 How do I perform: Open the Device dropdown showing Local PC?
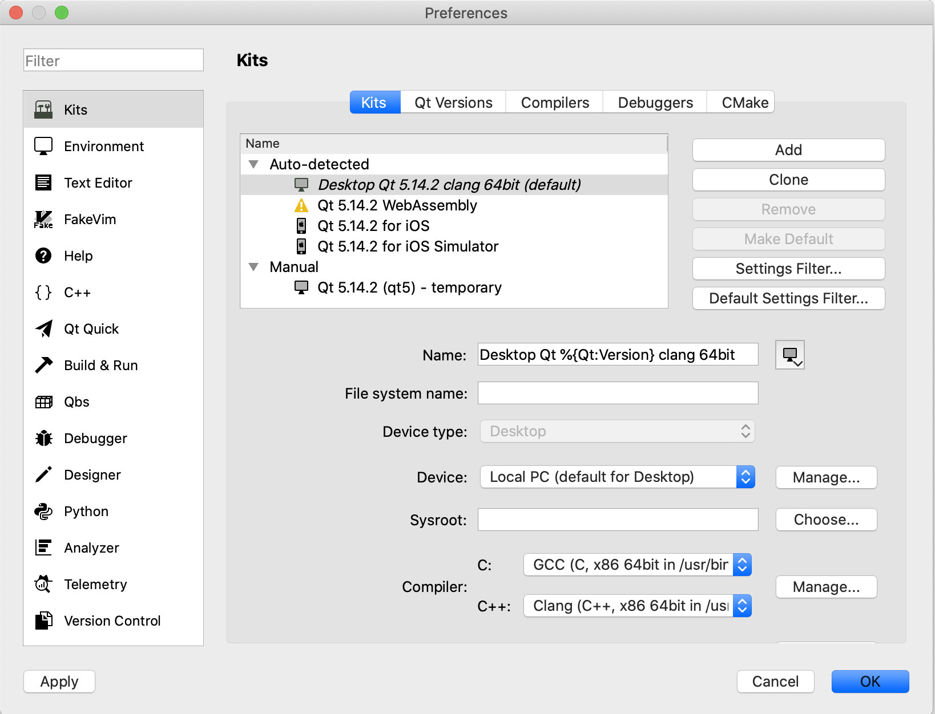618,477
